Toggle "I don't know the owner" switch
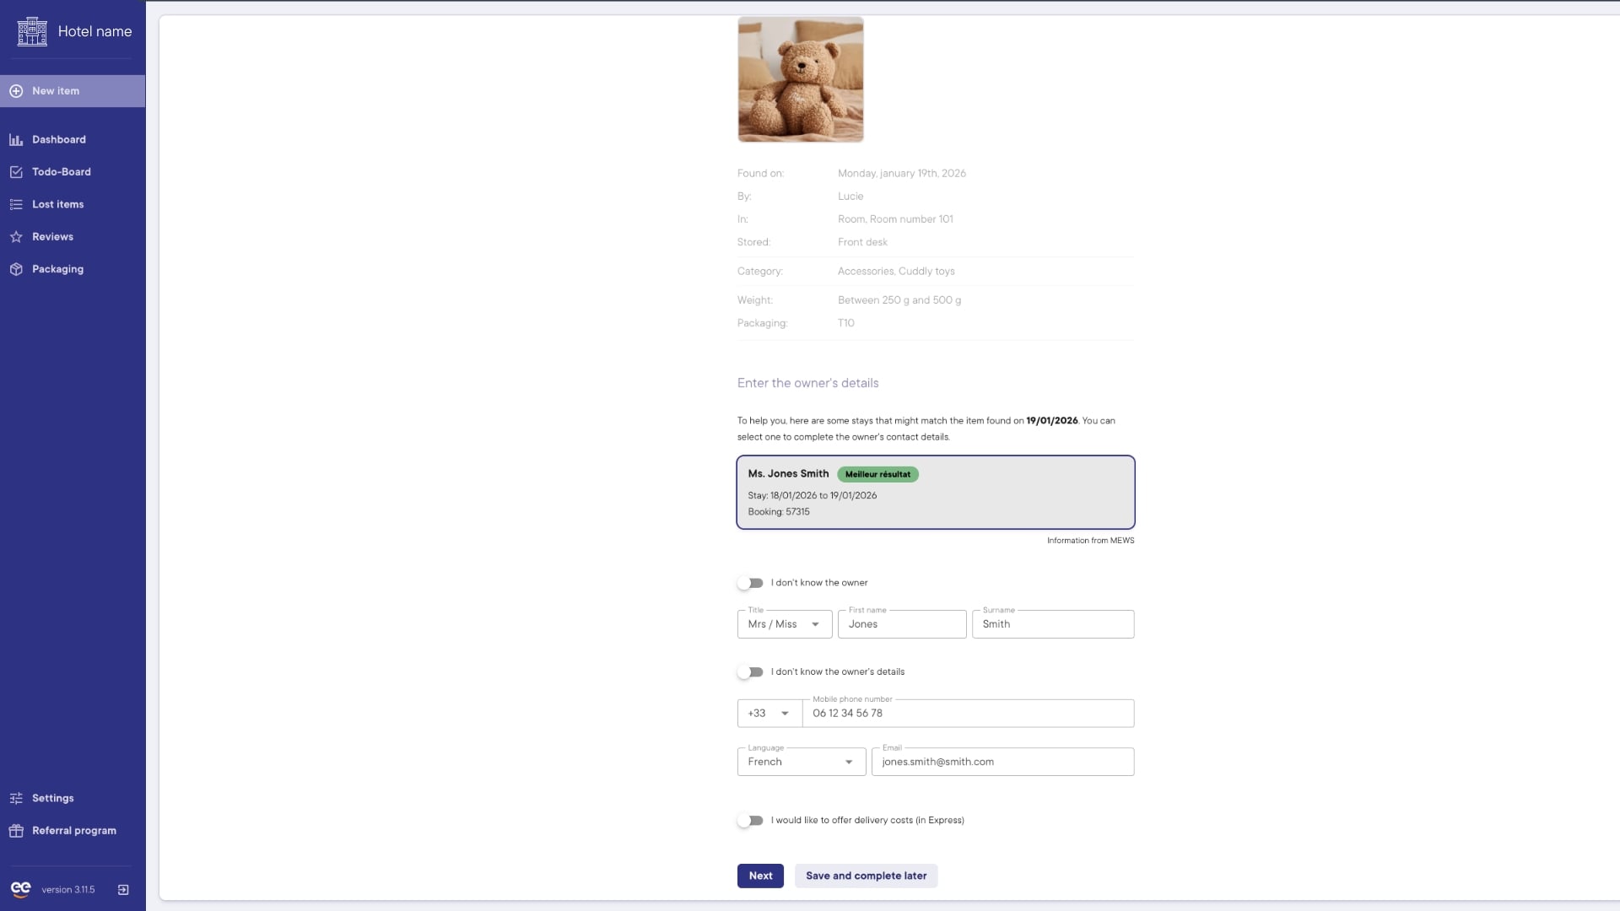This screenshot has height=911, width=1620. [x=750, y=584]
